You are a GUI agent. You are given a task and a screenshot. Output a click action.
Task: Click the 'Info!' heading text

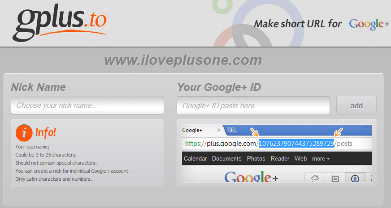click(x=46, y=132)
